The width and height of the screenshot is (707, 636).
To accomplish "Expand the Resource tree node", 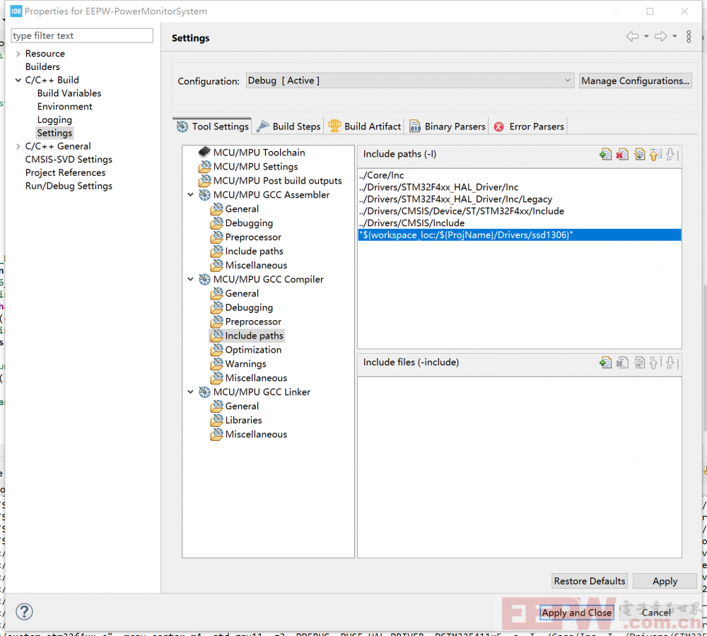I will 18,54.
